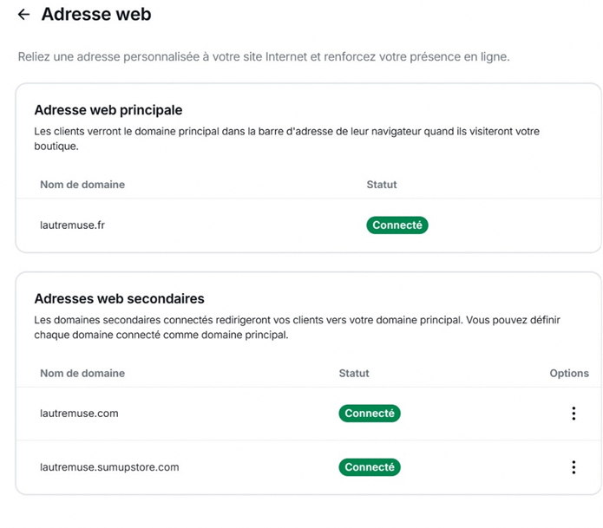The width and height of the screenshot is (603, 528).
Task: Click the Connecté status of lautremuse.sumupstore.com
Action: coord(369,467)
